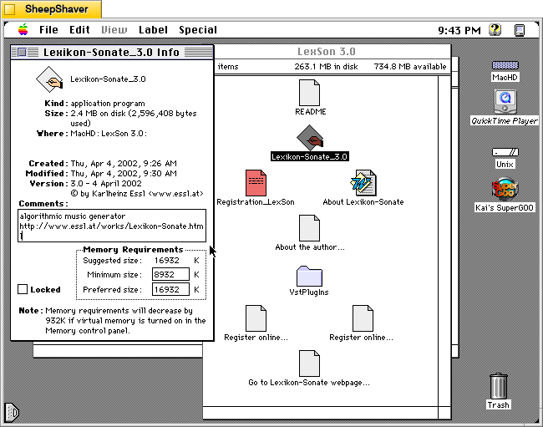Click the Registration_LexSon file name label
The width and height of the screenshot is (543, 427).
pos(256,202)
